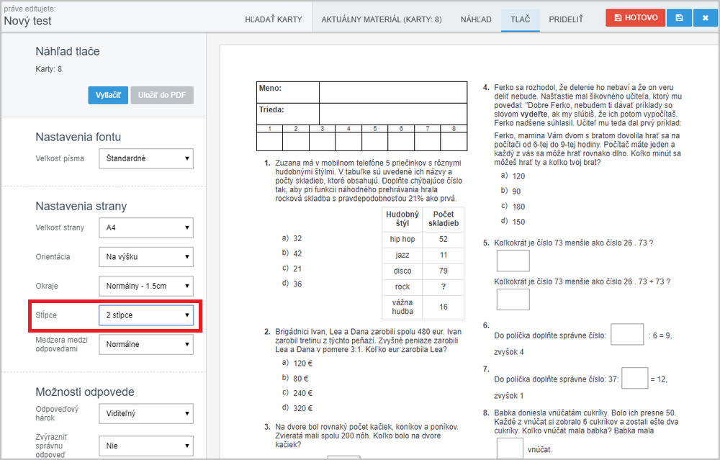Screen dimensions: 720x460
Task: Open the Okraje margins dropdown
Action: [x=146, y=286]
